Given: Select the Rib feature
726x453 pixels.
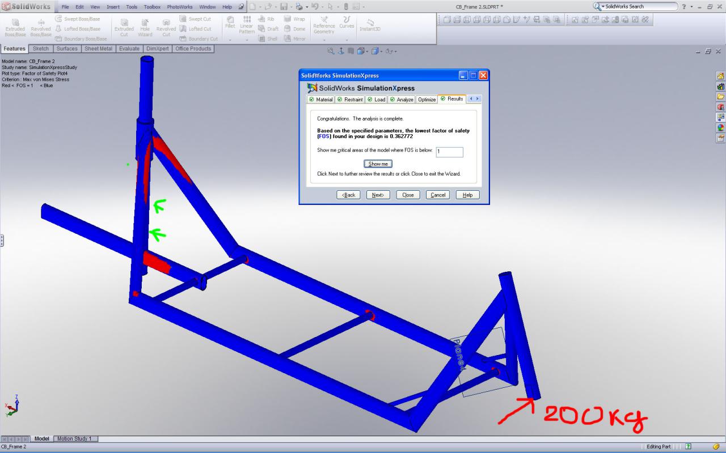Looking at the screenshot, I should [x=266, y=19].
